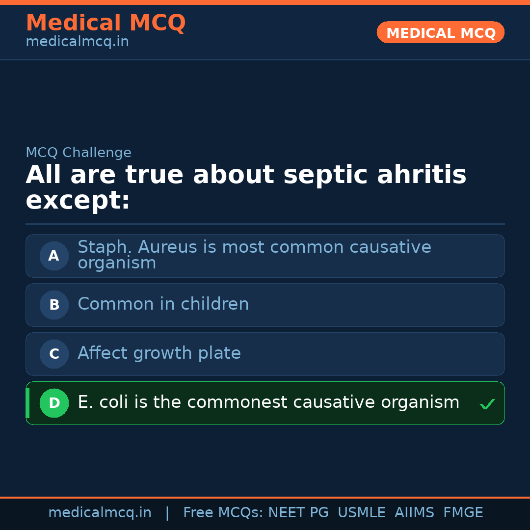
Task: Click FMGE in the footer
Action: point(463,513)
